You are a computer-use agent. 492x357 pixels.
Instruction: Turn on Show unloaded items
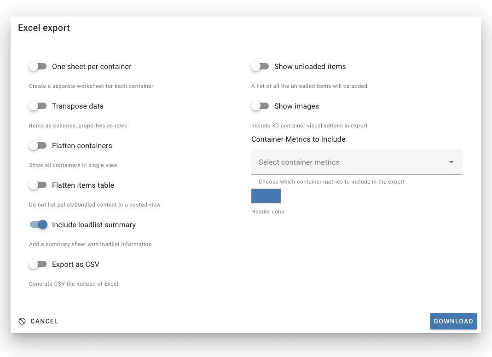[260, 66]
